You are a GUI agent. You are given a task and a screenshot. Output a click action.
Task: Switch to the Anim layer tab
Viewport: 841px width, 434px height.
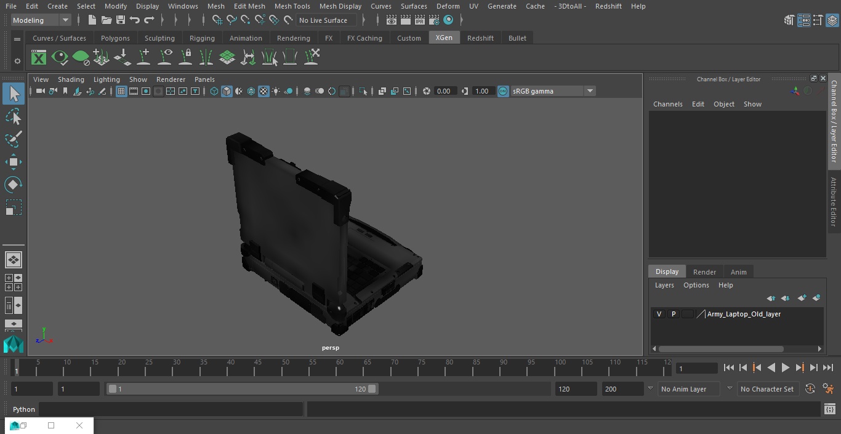[738, 272]
